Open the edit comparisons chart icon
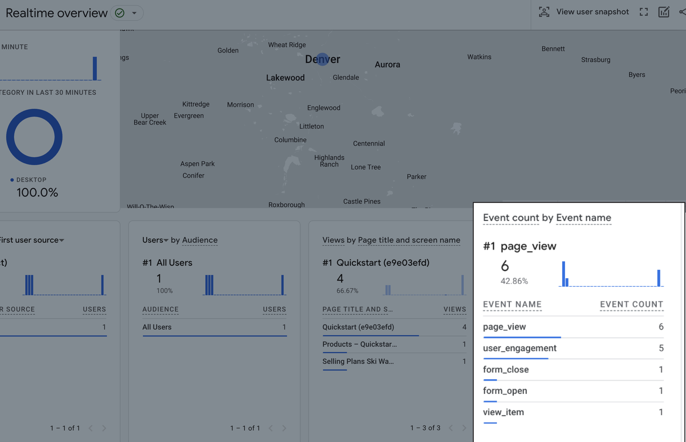 663,12
